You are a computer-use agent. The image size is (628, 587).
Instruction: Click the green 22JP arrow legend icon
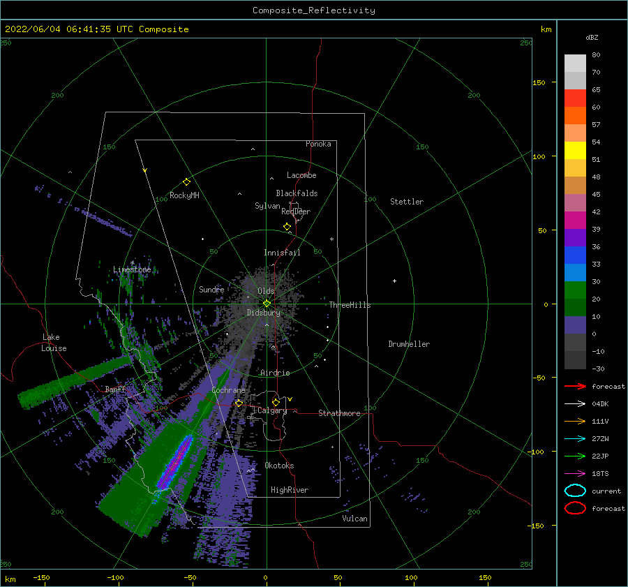pos(575,456)
